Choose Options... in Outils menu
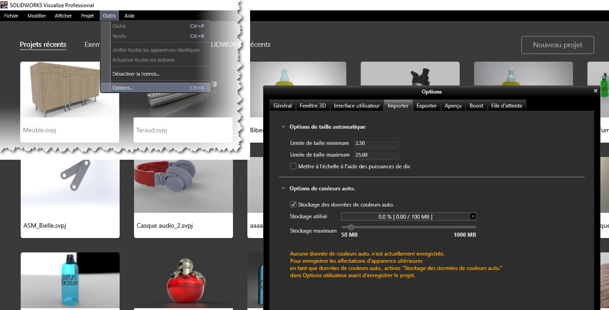 (156, 88)
